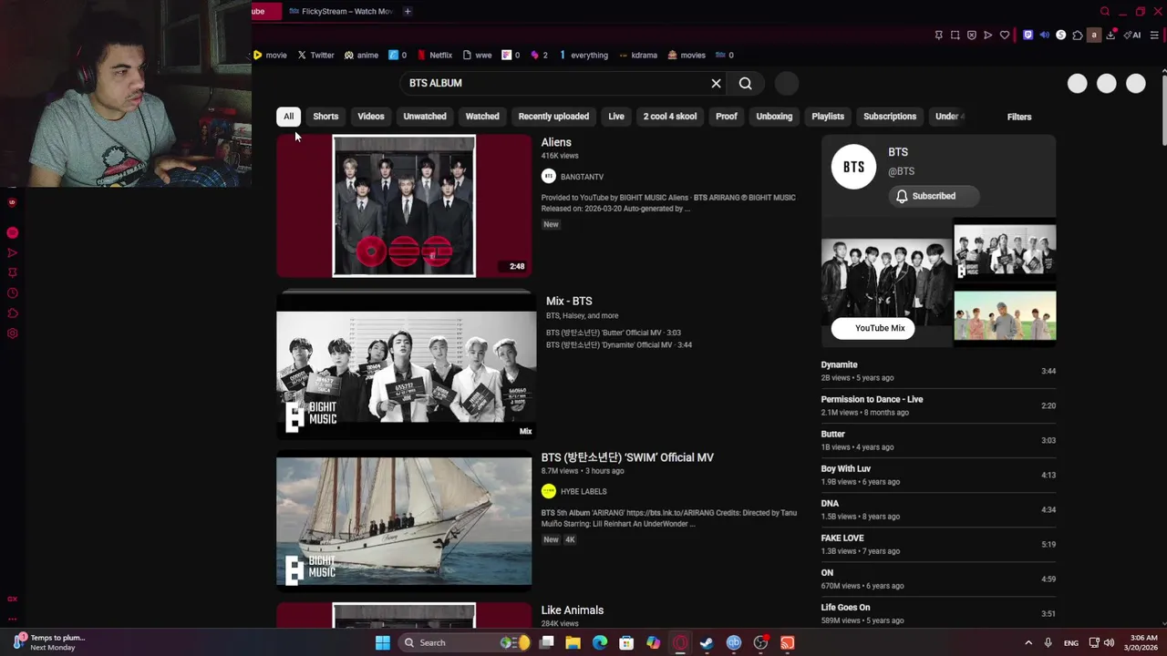This screenshot has height=656, width=1167.
Task: Open BTS 'SWIM' Official MV title
Action: coord(627,457)
